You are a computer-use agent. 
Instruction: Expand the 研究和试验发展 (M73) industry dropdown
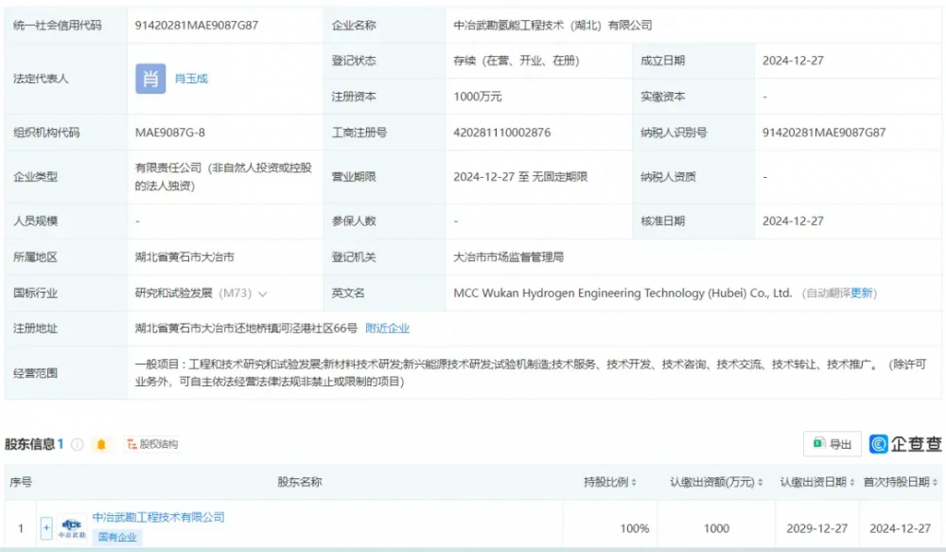[x=262, y=294]
